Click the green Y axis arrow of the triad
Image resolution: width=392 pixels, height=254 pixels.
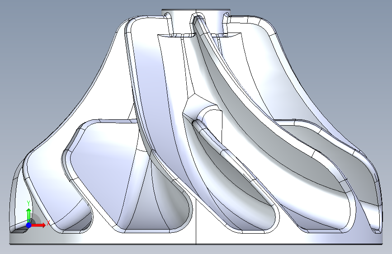tap(29, 215)
